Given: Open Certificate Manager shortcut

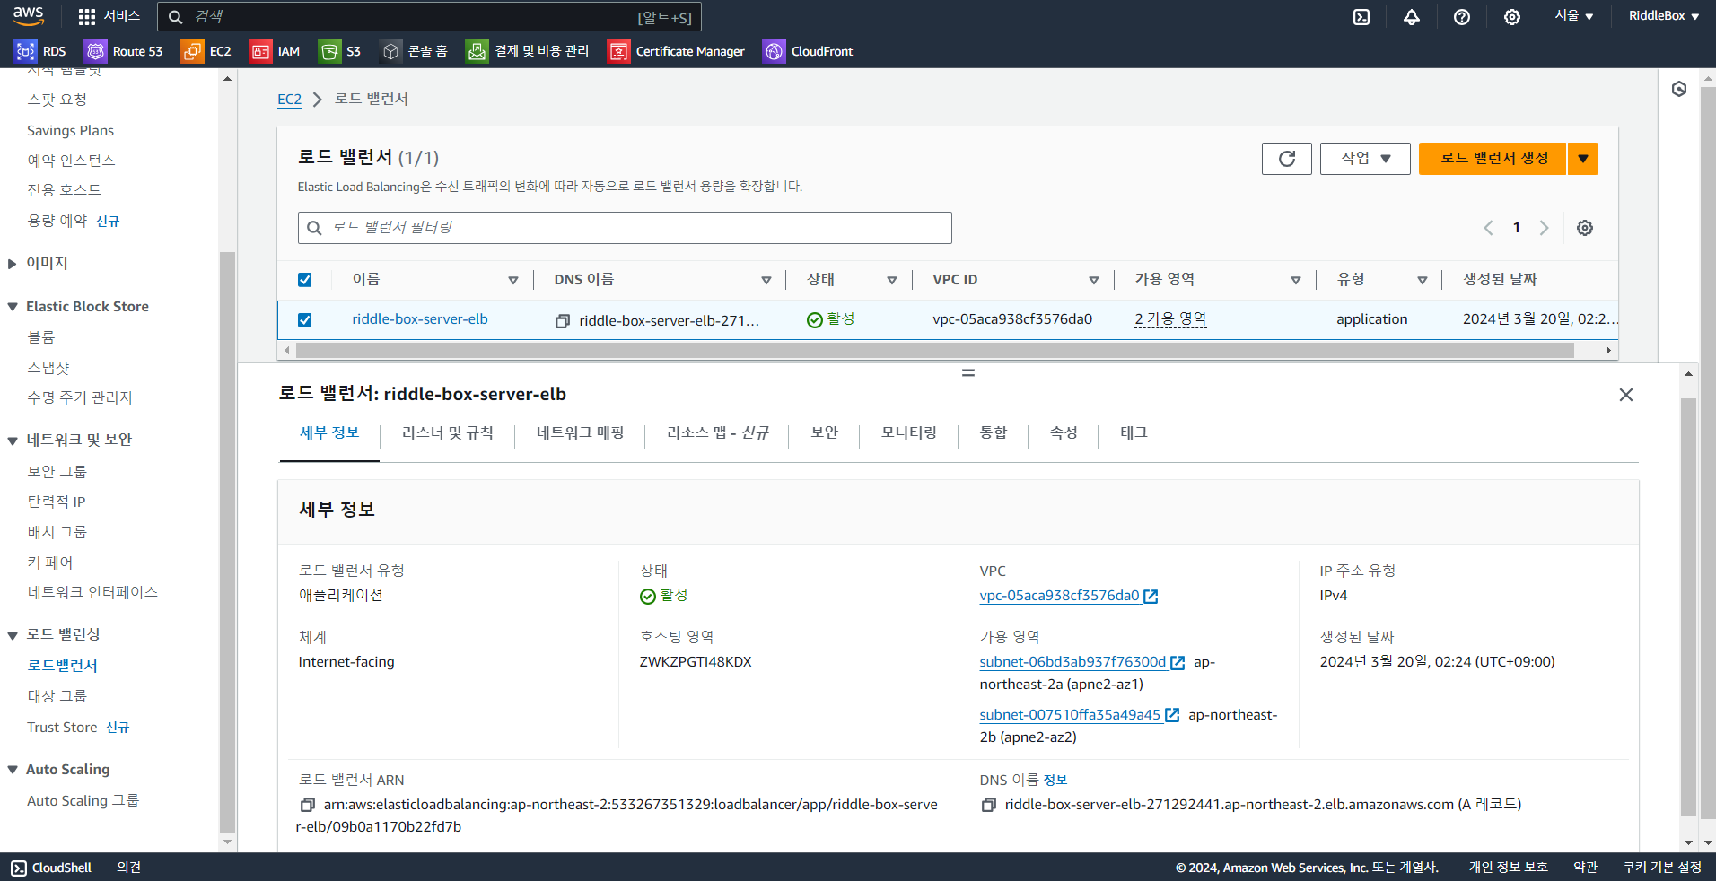Looking at the screenshot, I should (x=676, y=51).
